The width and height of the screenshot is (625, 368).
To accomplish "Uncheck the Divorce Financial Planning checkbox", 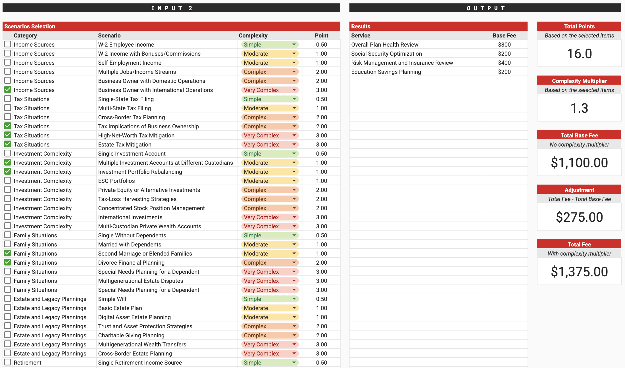I will [8, 262].
